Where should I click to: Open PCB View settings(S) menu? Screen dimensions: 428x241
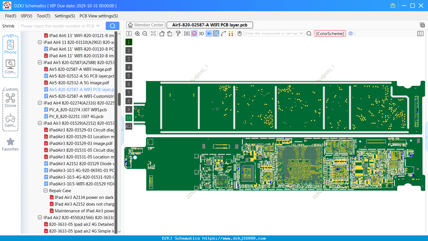coord(99,16)
